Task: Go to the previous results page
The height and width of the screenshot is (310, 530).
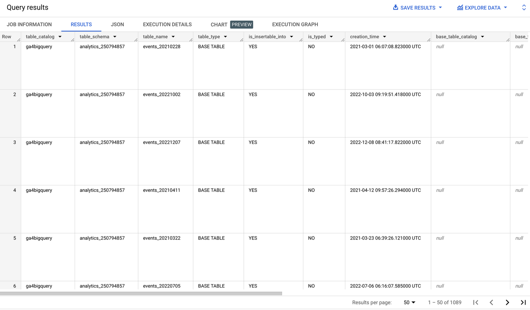Action: point(491,302)
